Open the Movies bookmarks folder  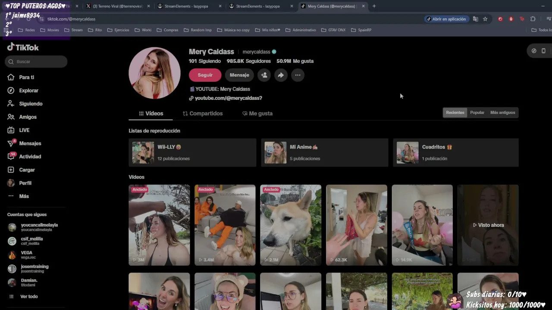coord(50,30)
